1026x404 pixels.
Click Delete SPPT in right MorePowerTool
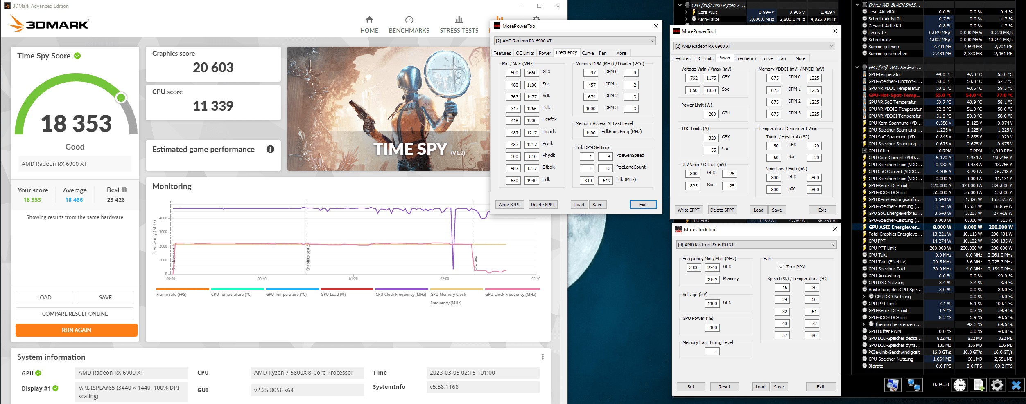click(722, 210)
